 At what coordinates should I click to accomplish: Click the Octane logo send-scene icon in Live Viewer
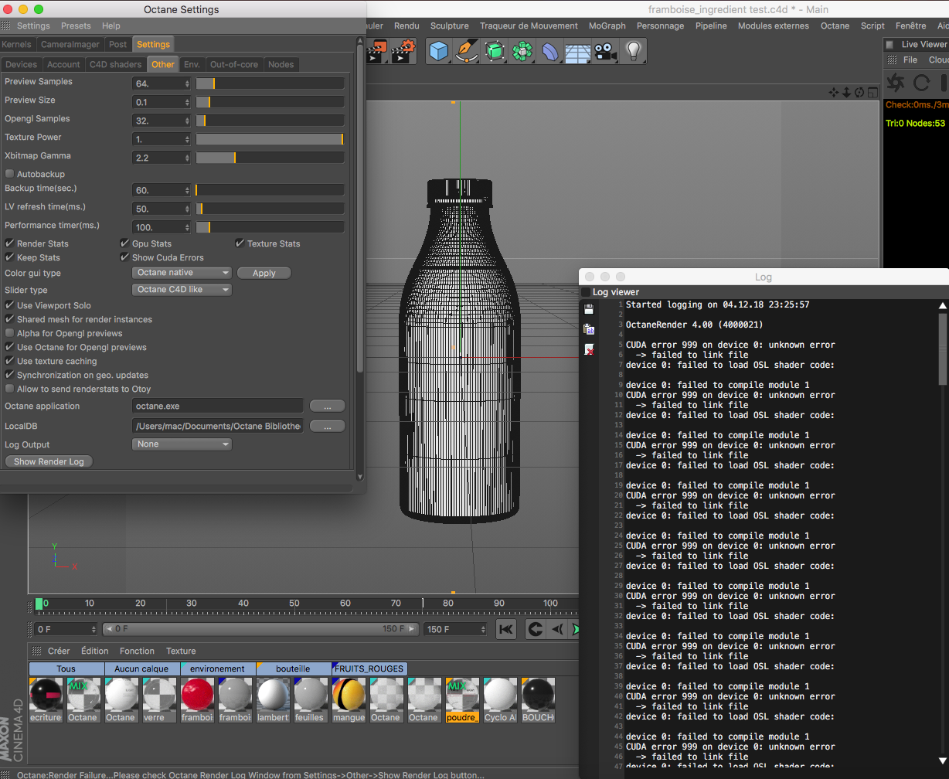(x=896, y=83)
